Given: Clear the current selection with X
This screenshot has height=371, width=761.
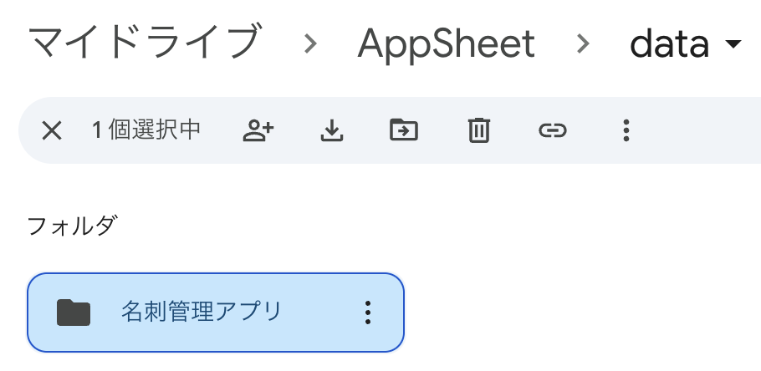Looking at the screenshot, I should pos(52,130).
